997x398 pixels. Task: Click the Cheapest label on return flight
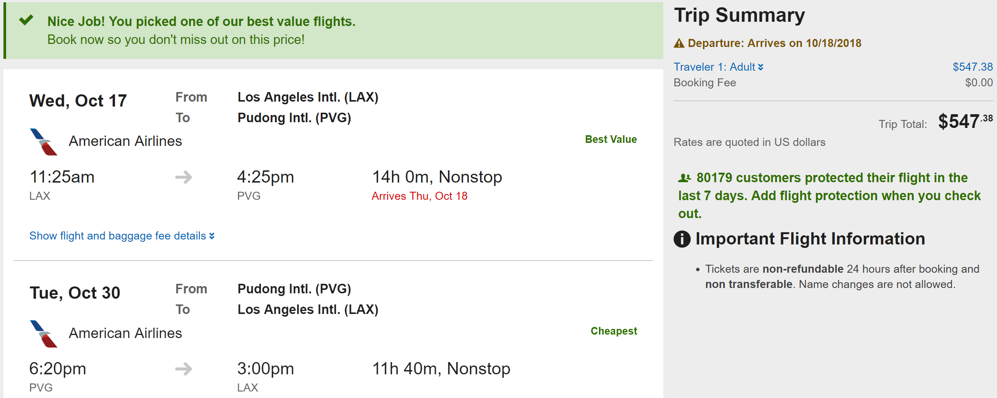coord(614,331)
